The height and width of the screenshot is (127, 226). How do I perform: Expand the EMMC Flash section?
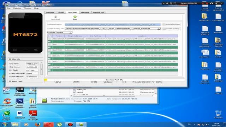pos(10,81)
